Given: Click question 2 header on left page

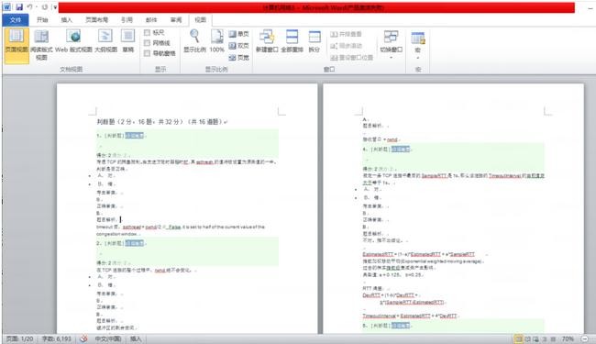Looking at the screenshot, I should pyautogui.click(x=121, y=243).
